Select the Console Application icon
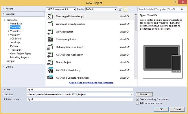Screen dimensions: 188x114 (50, 39)
